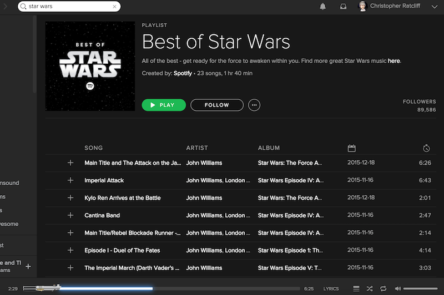Click the 89,586 followers count
The height and width of the screenshot is (295, 444).
(426, 110)
